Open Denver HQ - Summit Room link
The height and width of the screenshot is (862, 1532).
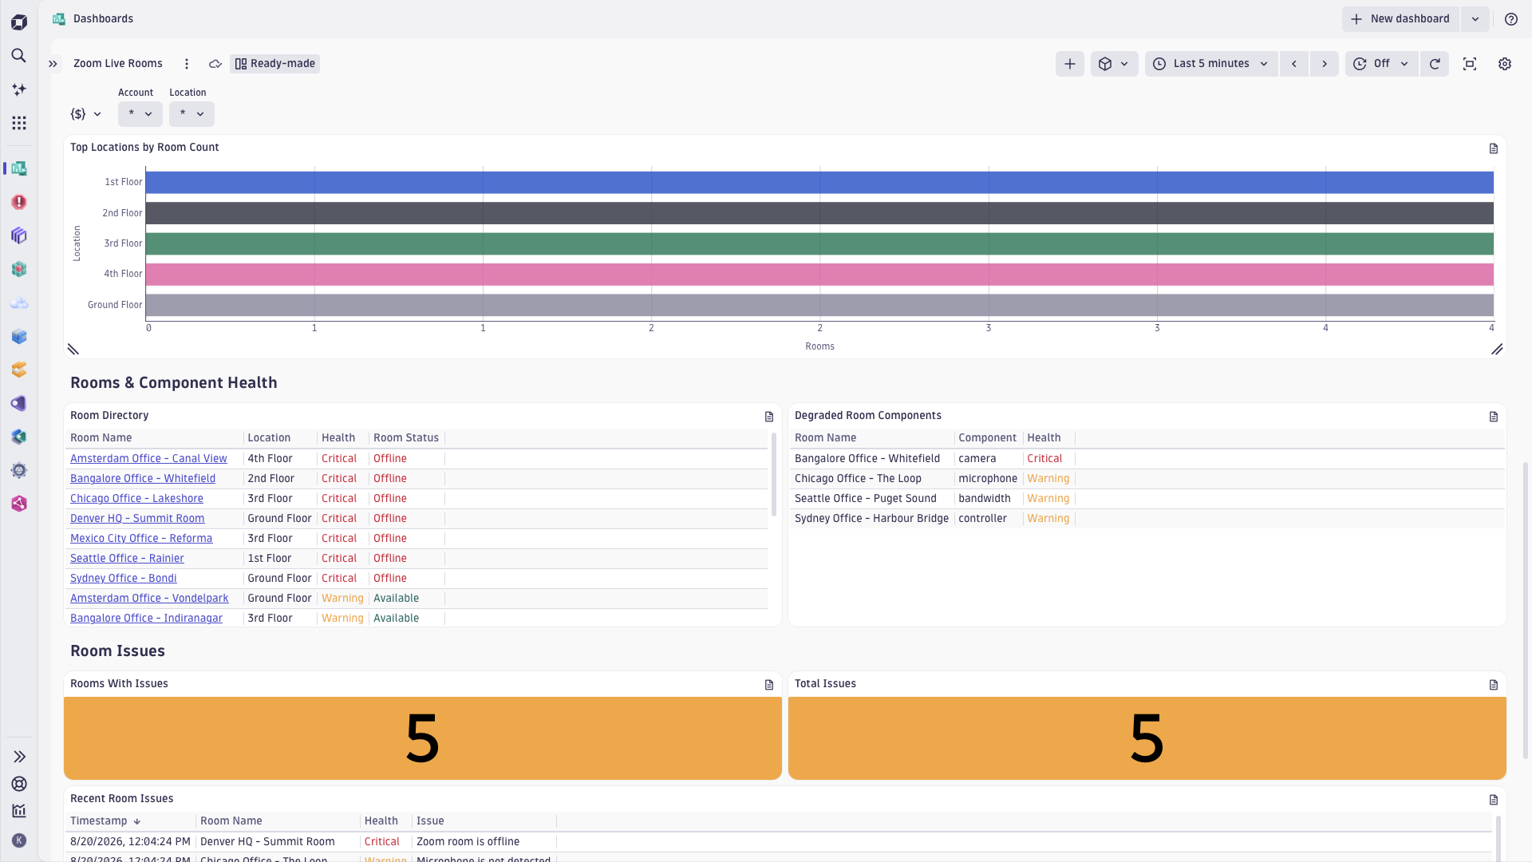(x=137, y=519)
